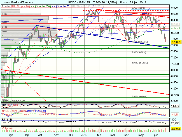This screenshot has height=137, width=182.
Task: Click the -48,18 MACD value tag
Action: tap(175, 114)
